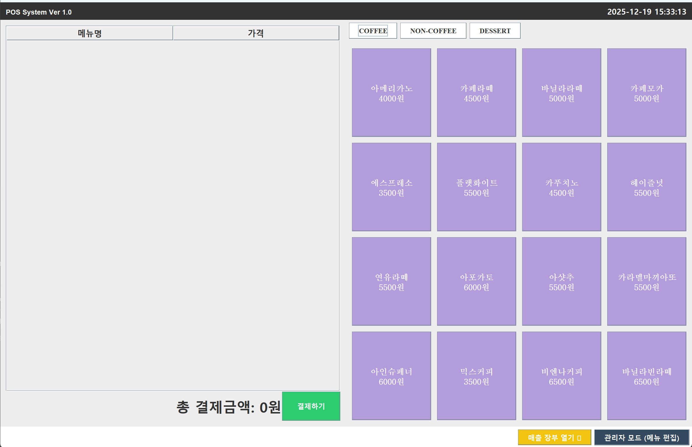The width and height of the screenshot is (692, 447).
Task: Click the 카푸치노 menu item
Action: click(561, 187)
